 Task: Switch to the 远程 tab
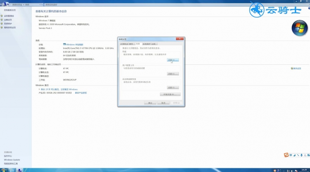(154, 44)
